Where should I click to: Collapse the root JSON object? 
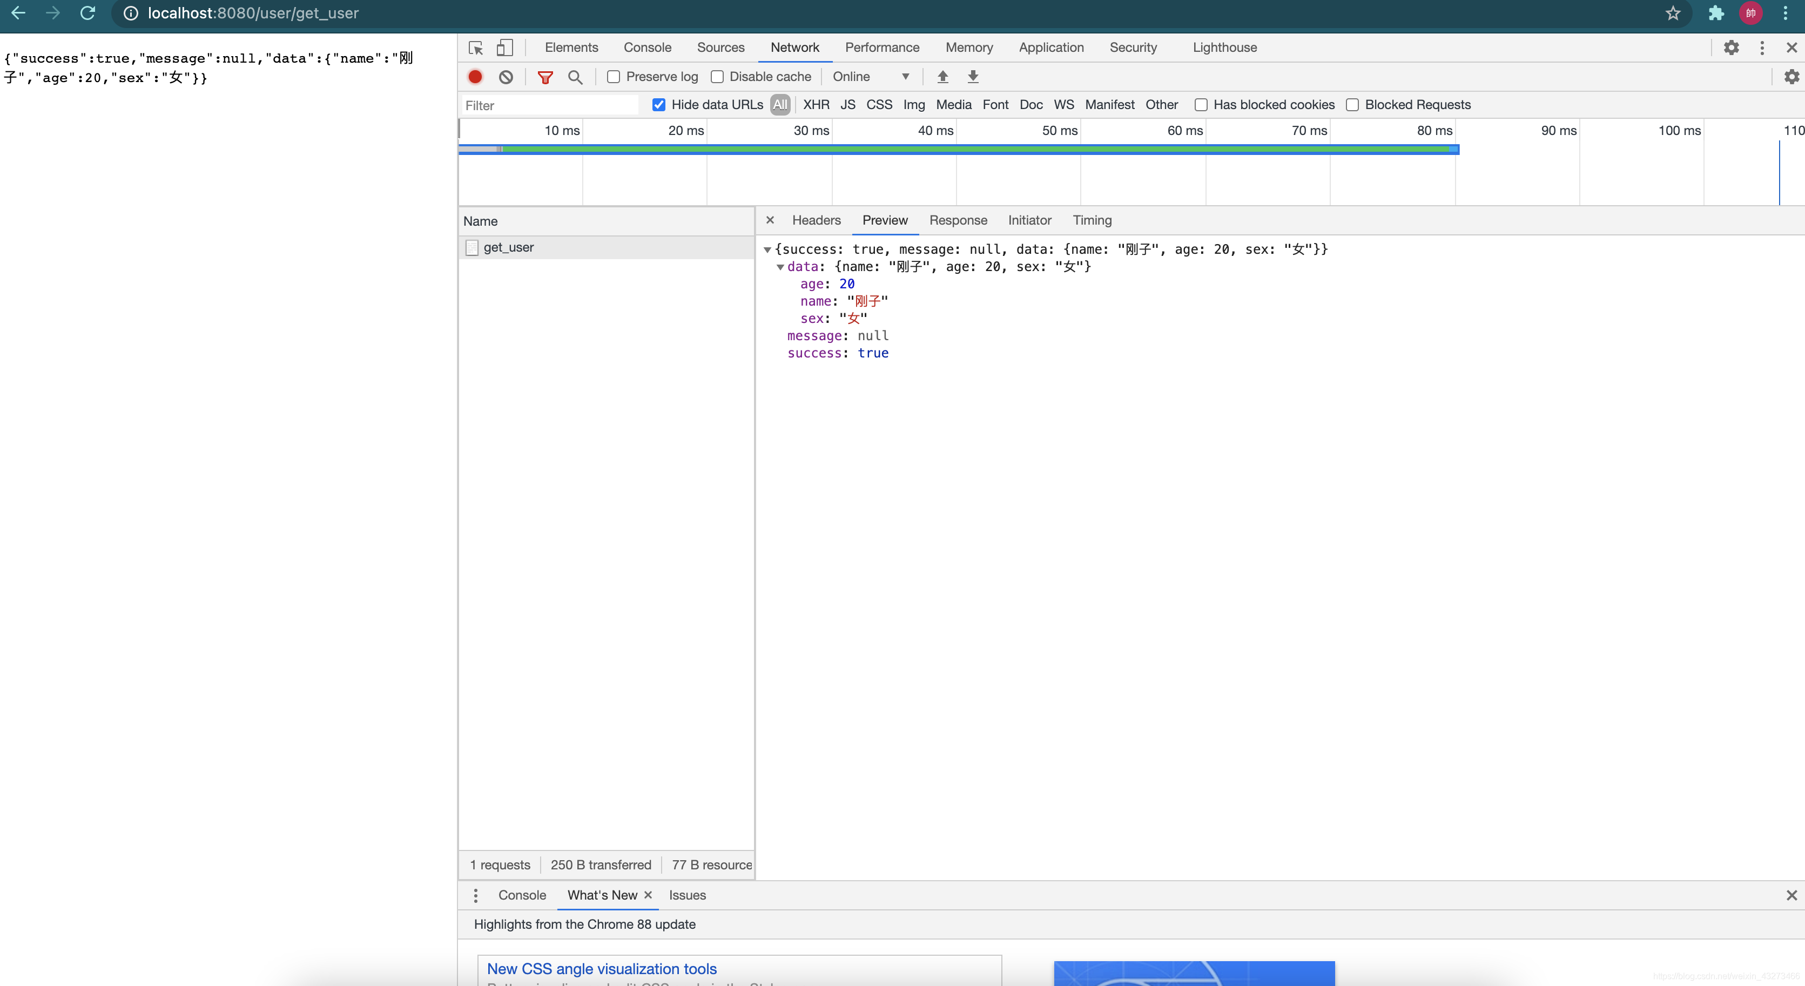(x=767, y=249)
